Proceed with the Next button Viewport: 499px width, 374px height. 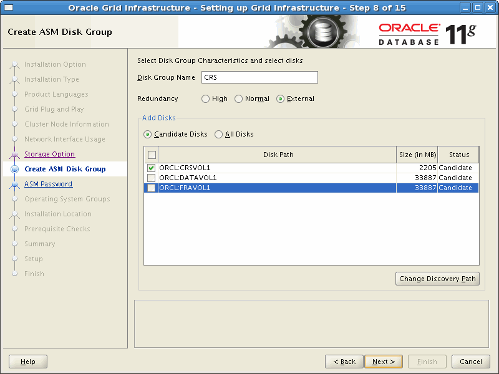pos(384,362)
